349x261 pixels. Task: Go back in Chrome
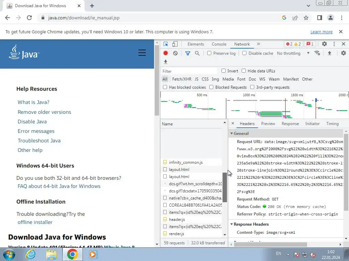[7, 18]
